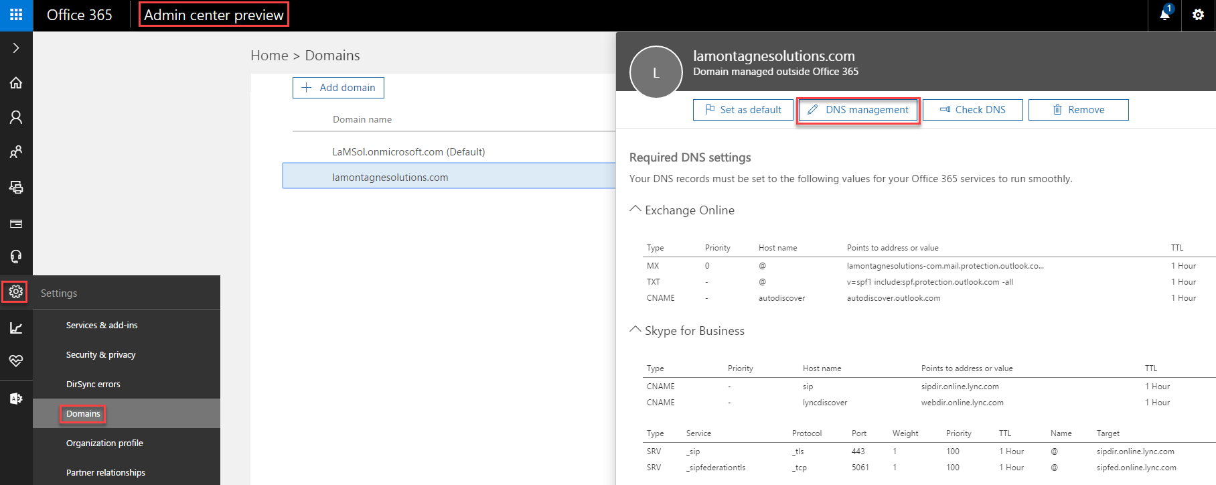This screenshot has height=485, width=1216.
Task: Click the Set as default button
Action: [743, 110]
